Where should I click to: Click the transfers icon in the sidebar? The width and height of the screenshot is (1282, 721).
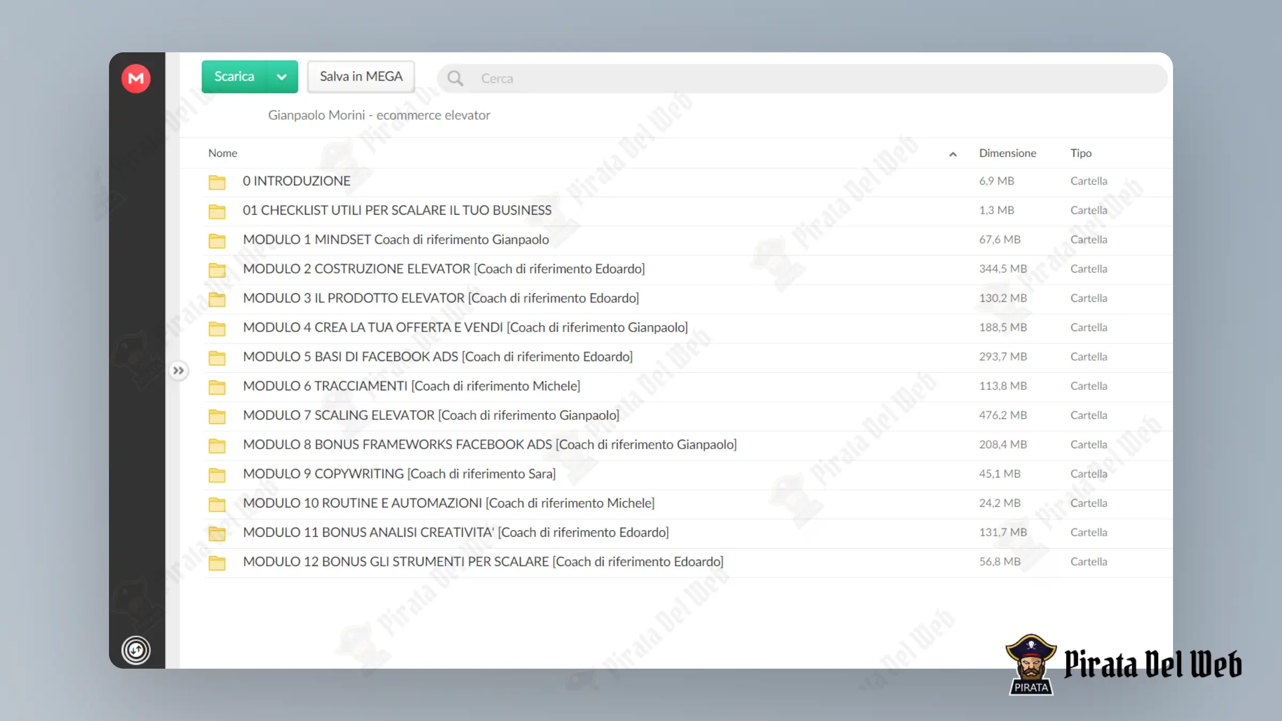(x=136, y=650)
